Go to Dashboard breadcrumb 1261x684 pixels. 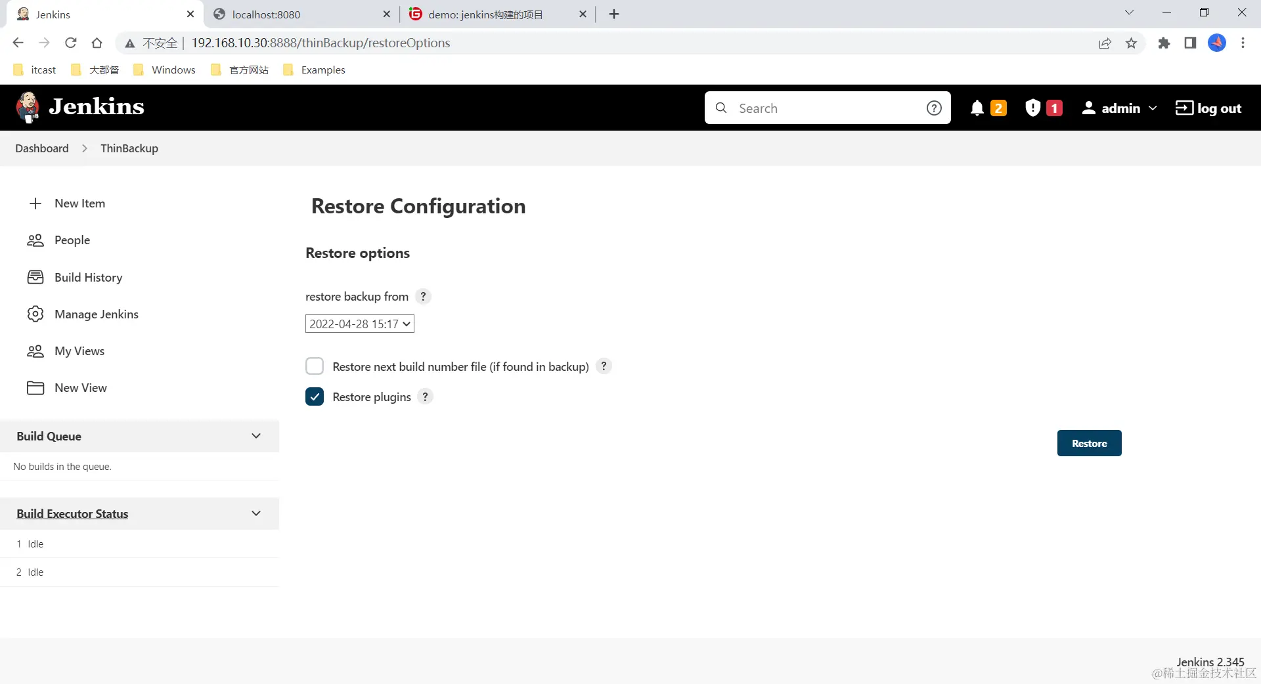tap(42, 148)
